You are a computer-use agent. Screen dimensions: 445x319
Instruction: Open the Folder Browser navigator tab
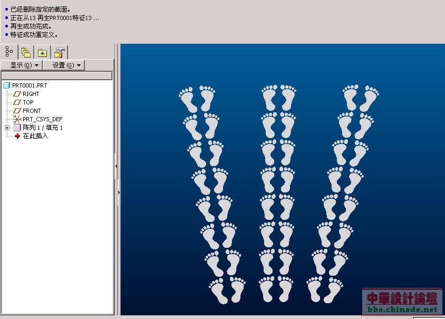[26, 53]
